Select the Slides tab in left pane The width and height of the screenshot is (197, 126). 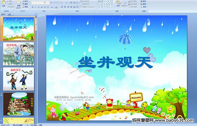coord(3,14)
